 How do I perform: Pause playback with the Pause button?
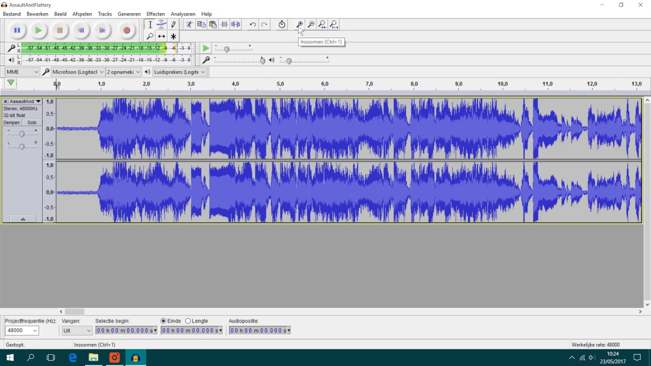pos(17,30)
